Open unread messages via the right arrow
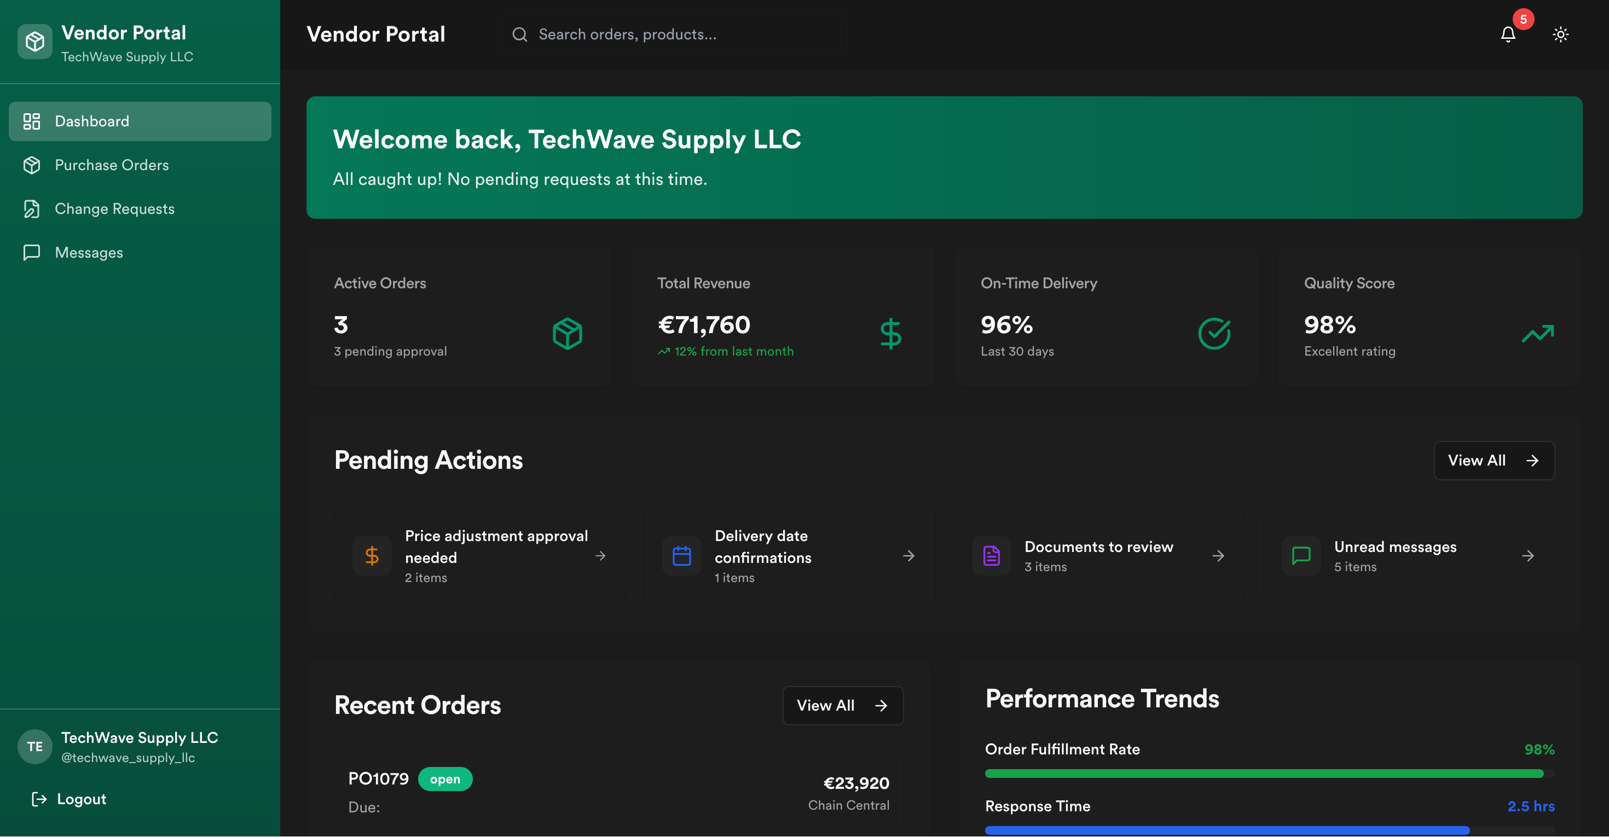The height and width of the screenshot is (837, 1609). tap(1527, 555)
